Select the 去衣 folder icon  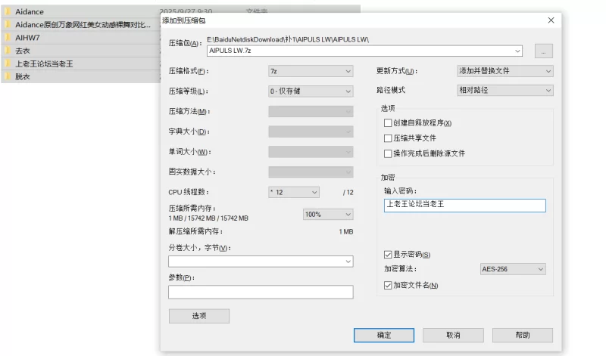pyautogui.click(x=8, y=51)
